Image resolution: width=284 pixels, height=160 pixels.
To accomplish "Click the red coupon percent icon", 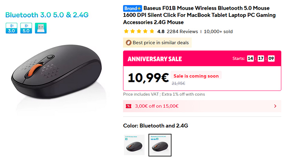I will 129,106.
